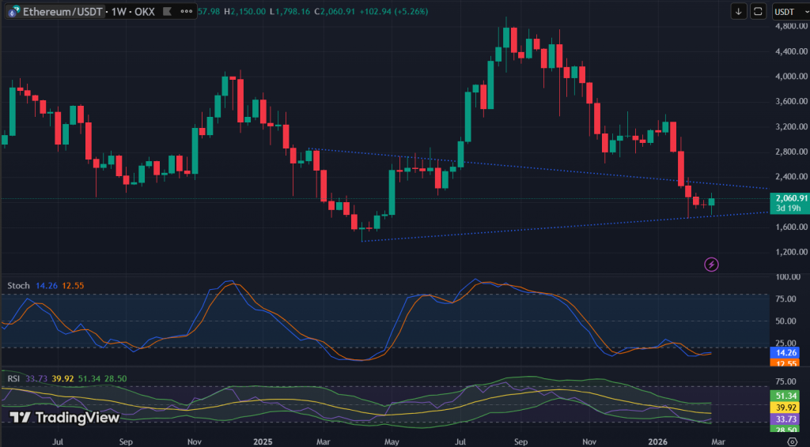The width and height of the screenshot is (810, 447).
Task: Click the TradingView logo watermark
Action: pyautogui.click(x=65, y=417)
